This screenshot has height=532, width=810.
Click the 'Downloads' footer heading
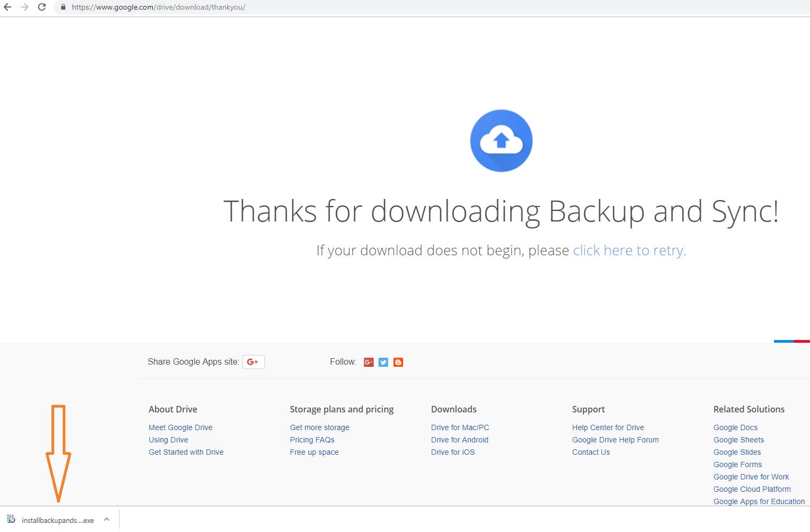tap(454, 409)
